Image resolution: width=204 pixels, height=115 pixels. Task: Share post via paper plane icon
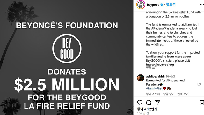[157, 102]
